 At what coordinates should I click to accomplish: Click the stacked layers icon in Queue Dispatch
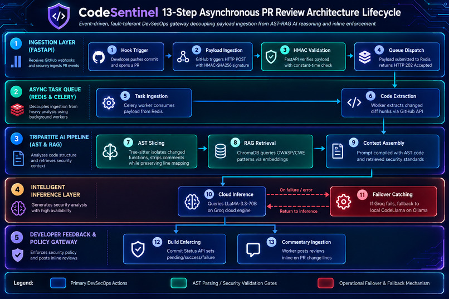(x=364, y=57)
